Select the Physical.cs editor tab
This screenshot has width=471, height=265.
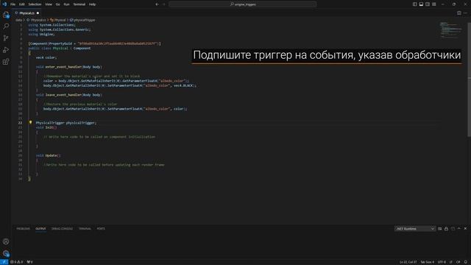[27, 13]
